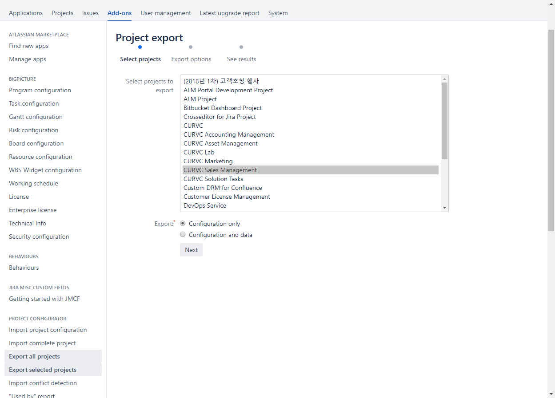Open Program configuration
555x398 pixels.
(x=40, y=90)
